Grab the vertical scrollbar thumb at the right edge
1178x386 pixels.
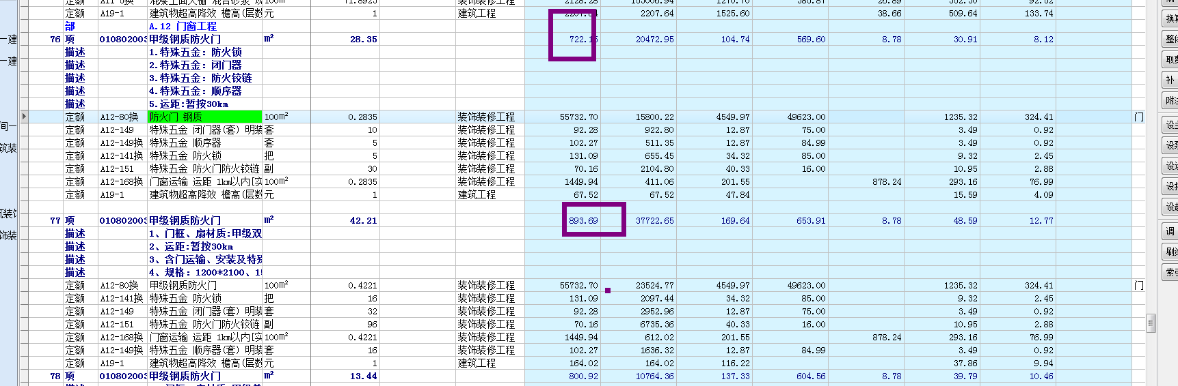[x=1151, y=323]
